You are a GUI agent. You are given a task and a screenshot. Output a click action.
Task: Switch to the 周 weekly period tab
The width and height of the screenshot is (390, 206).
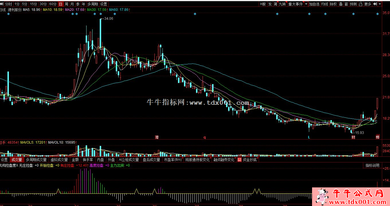(x=66, y=4)
